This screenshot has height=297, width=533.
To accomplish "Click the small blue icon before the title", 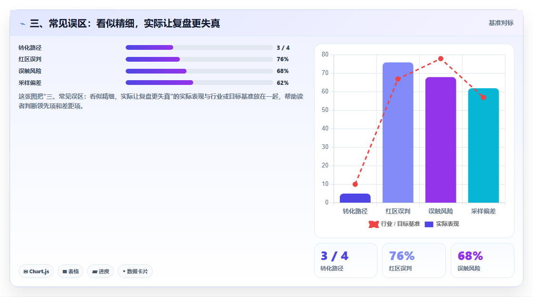I will [22, 24].
